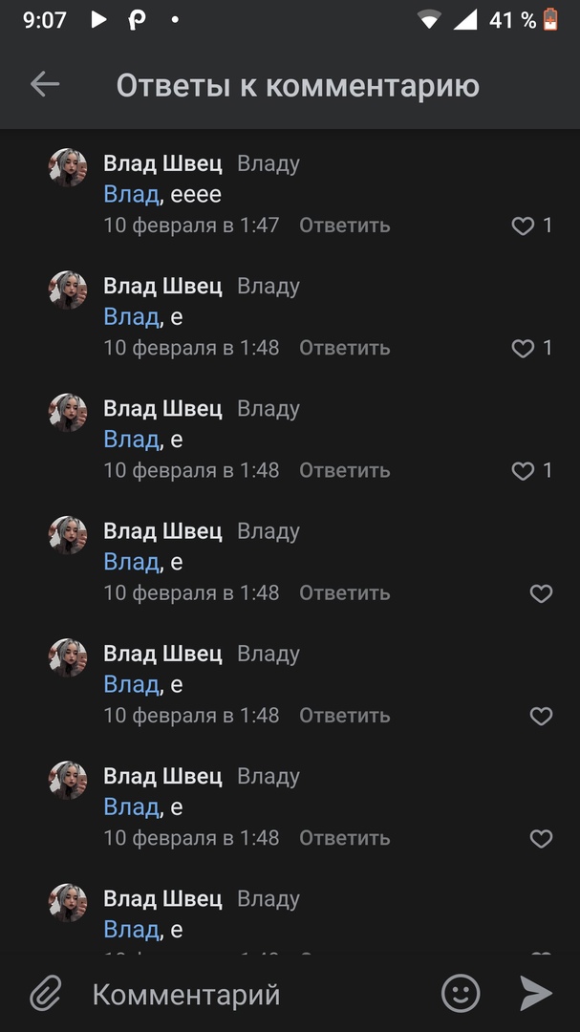This screenshot has width=580, height=1032.
Task: Open the third comment's avatar
Action: [x=68, y=413]
